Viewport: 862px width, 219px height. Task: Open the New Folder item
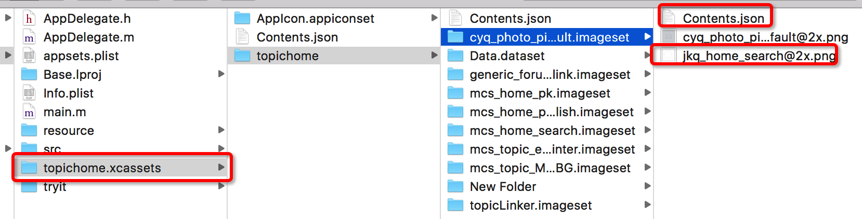pos(502,187)
